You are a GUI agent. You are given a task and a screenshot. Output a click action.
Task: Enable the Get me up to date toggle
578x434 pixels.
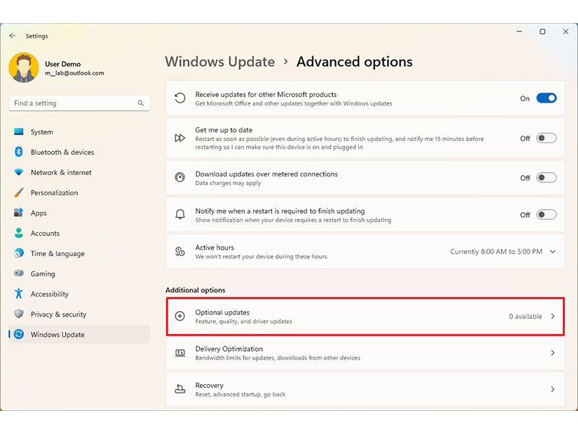[x=546, y=138]
